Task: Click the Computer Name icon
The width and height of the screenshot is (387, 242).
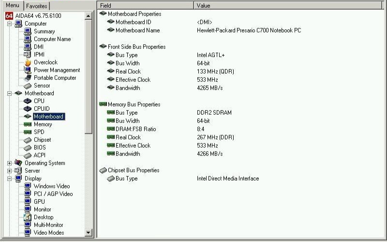Action: [x=28, y=39]
